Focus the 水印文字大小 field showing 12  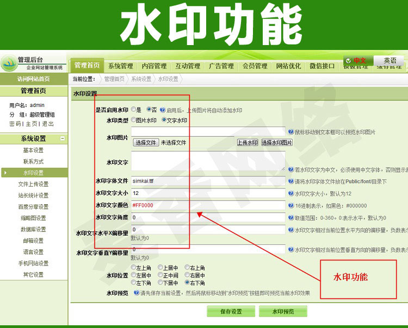208,193
